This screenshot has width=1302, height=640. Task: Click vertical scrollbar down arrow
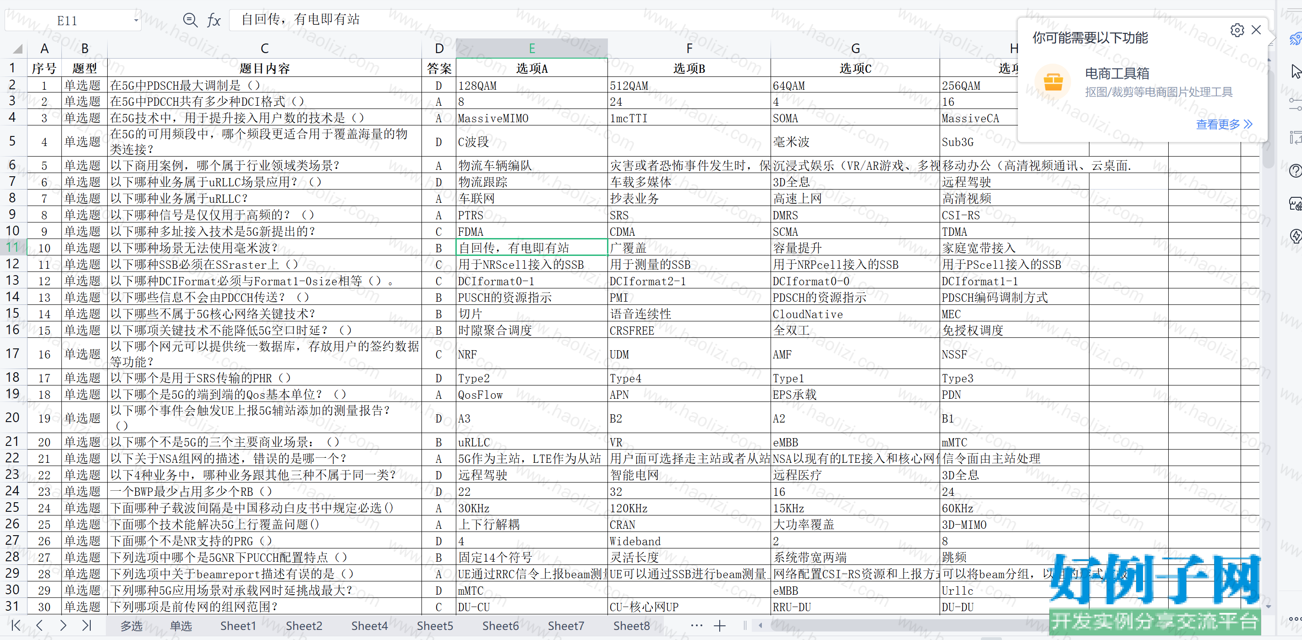pos(1269,607)
